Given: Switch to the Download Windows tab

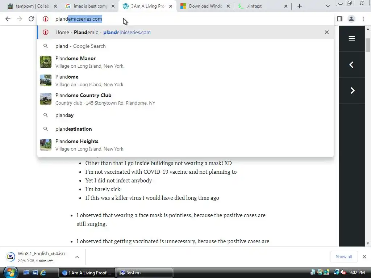Looking at the screenshot, I should point(205,6).
